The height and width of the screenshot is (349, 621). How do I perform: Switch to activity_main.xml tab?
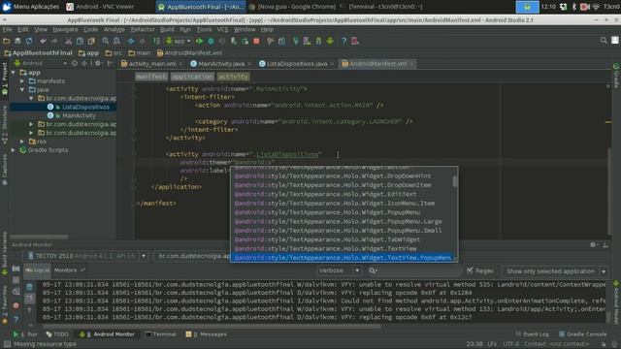(x=152, y=64)
